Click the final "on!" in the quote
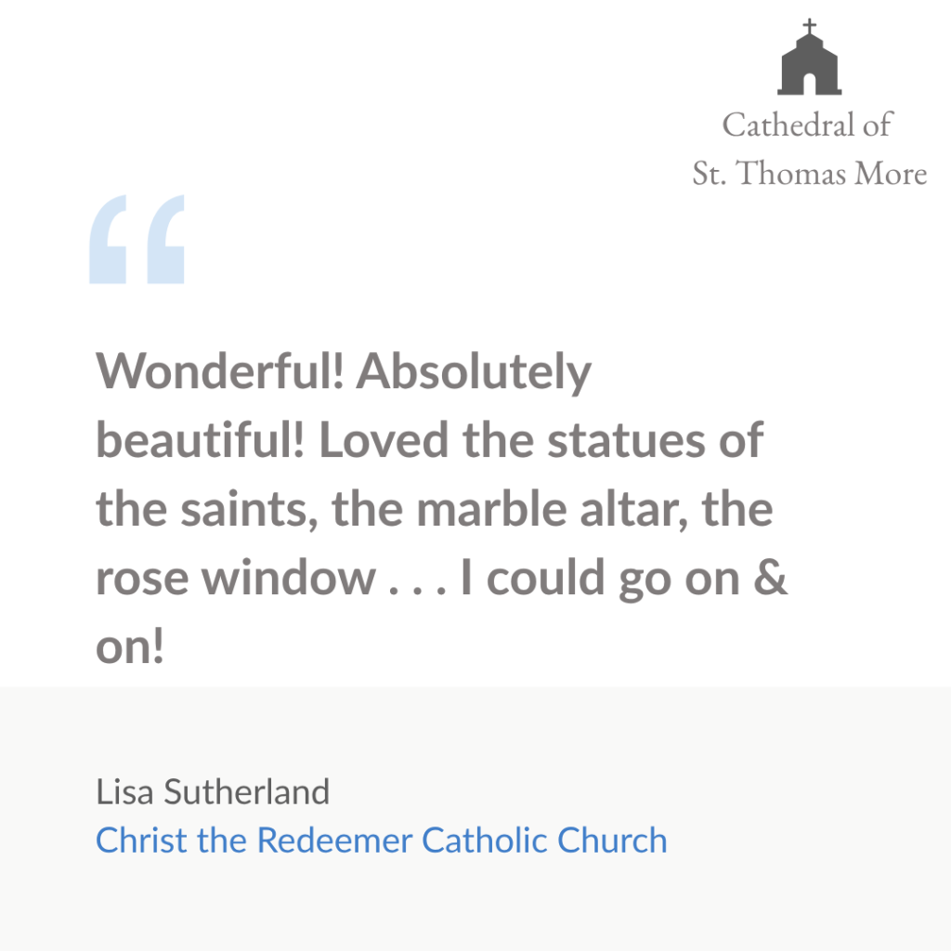The width and height of the screenshot is (951, 951). 130,646
